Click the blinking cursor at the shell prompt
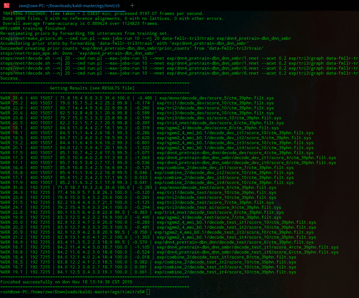This screenshot has width=359, height=298. (148, 292)
